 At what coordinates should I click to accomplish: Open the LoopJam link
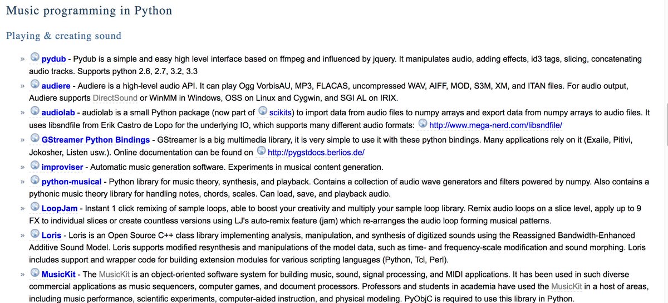coord(60,208)
